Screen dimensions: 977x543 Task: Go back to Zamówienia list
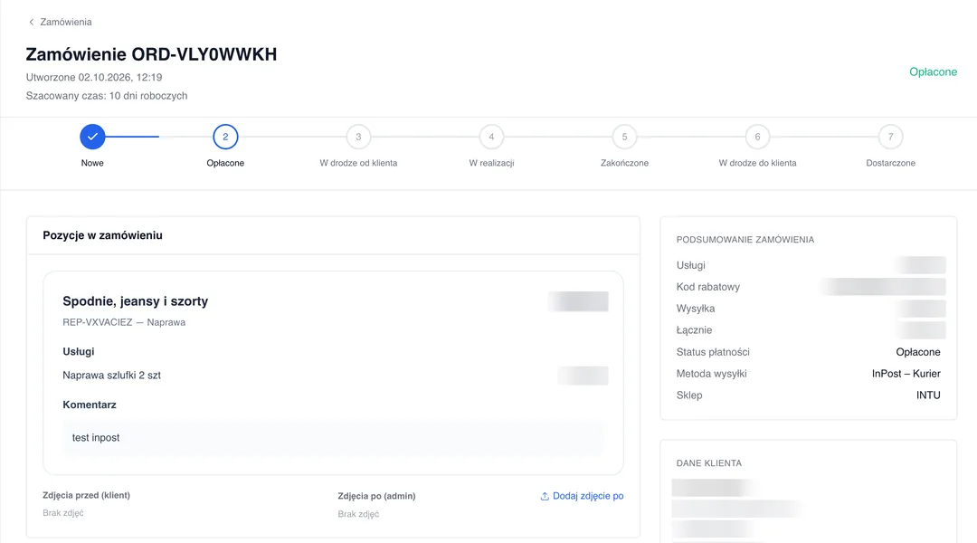[x=65, y=22]
